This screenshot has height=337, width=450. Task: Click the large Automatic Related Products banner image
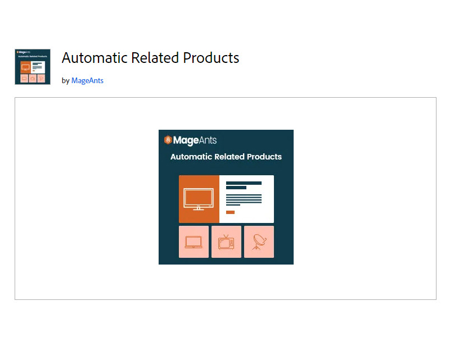click(x=226, y=197)
